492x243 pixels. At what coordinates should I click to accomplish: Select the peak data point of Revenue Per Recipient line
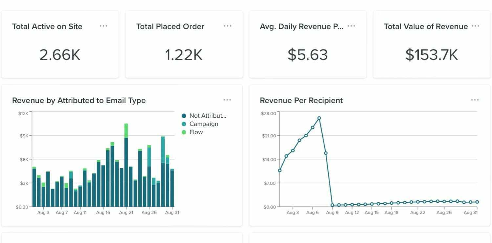[319, 118]
